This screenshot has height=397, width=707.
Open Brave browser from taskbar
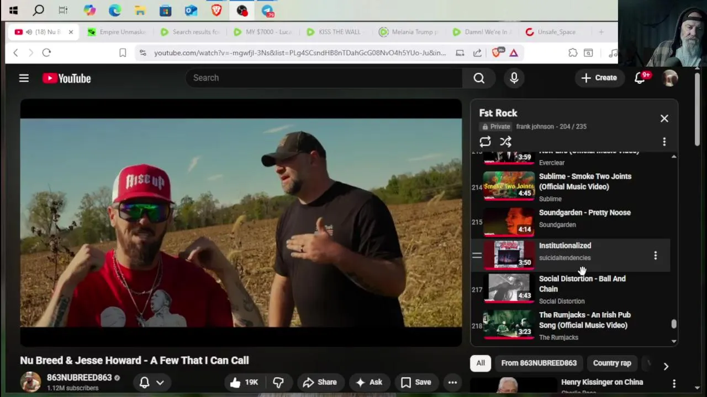[x=217, y=10]
